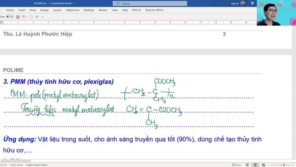Switch to Read Mode view
This screenshot has height=167, width=296.
click(247, 165)
